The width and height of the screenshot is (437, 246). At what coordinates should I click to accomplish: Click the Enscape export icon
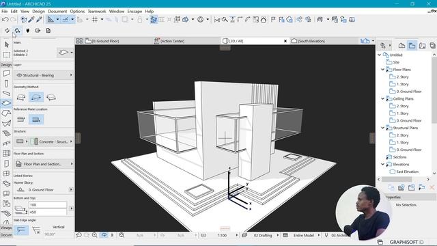pyautogui.click(x=38, y=31)
